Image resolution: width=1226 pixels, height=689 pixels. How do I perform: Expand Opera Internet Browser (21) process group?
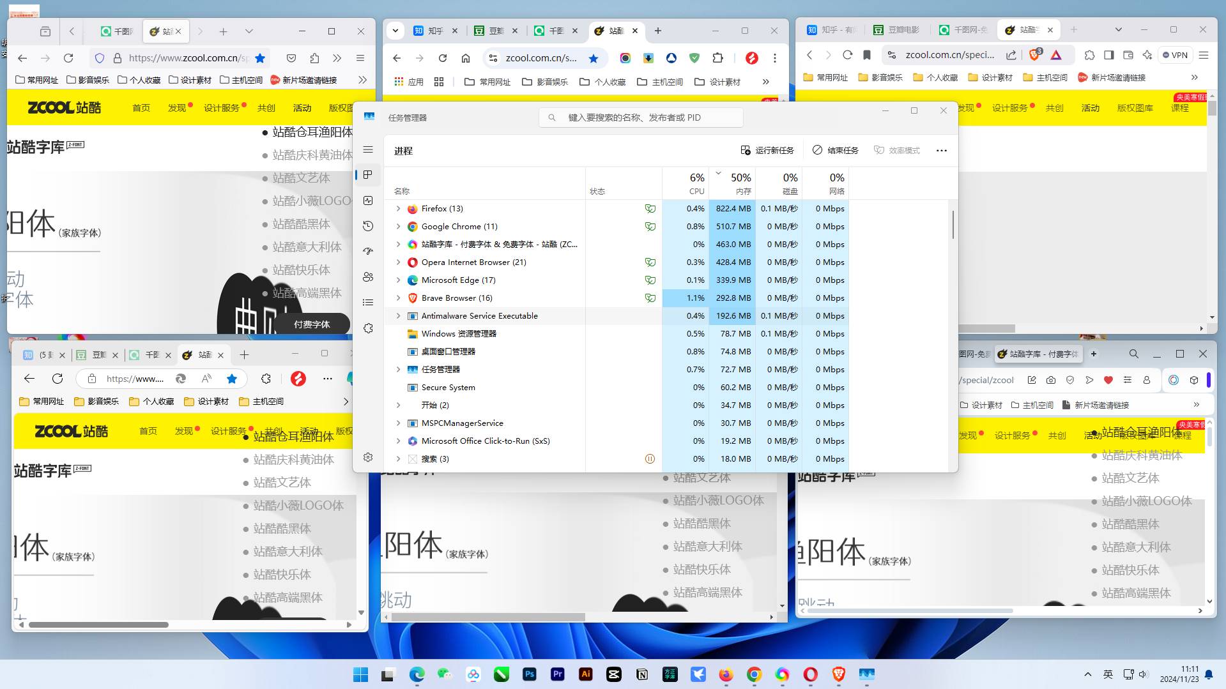[x=398, y=262]
